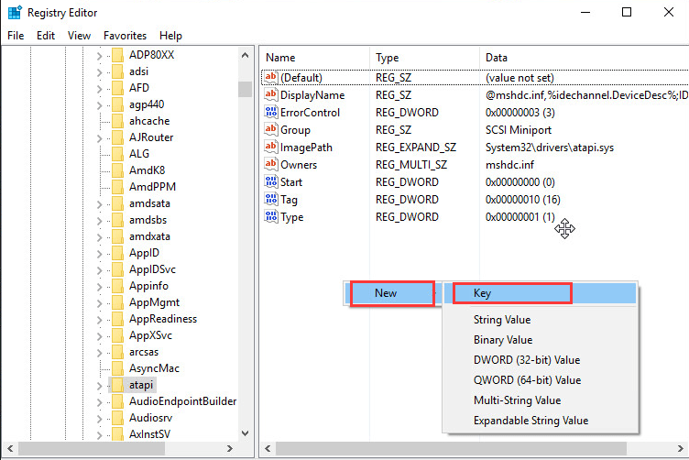Viewport: 689px width, 460px height.
Task: Expand the ADP80XX key
Action: 99,56
